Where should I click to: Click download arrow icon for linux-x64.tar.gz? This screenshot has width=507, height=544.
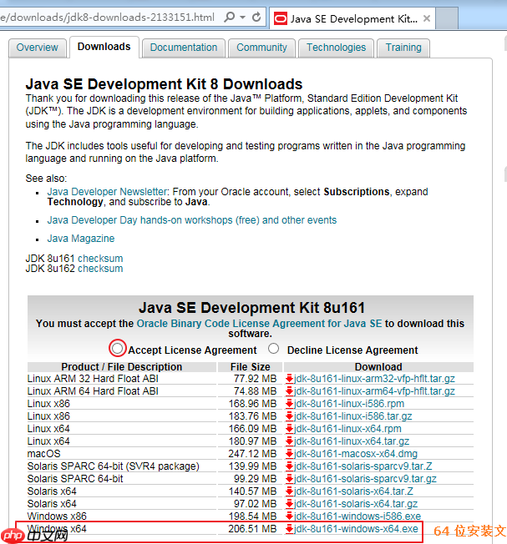289,441
